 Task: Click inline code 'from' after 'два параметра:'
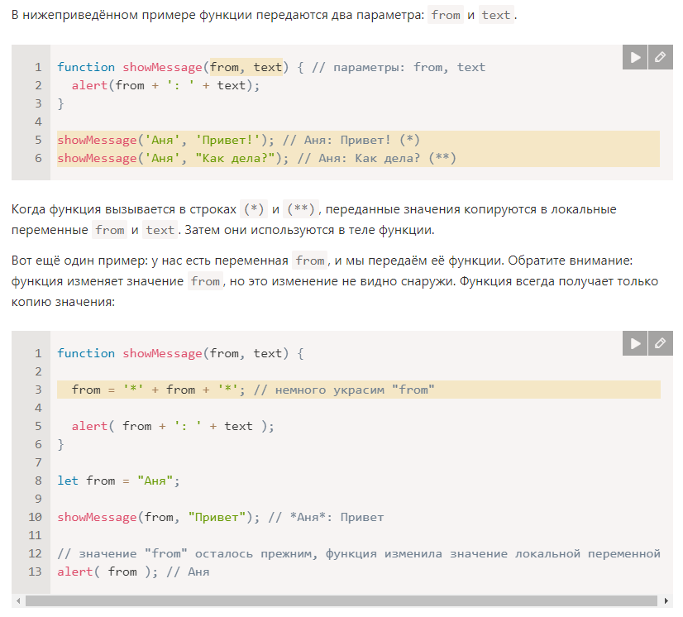(x=446, y=15)
